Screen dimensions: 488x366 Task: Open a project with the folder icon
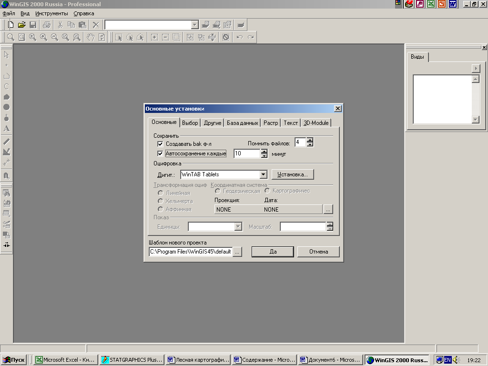coord(22,25)
